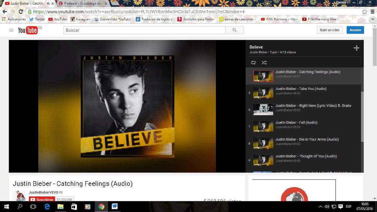The image size is (377, 212).
Task: Open the Fifth Harmony - Mor bookmark
Action: 279,19
